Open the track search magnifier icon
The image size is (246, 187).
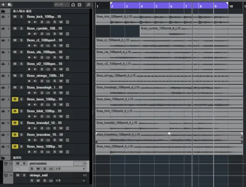(x=88, y=5)
